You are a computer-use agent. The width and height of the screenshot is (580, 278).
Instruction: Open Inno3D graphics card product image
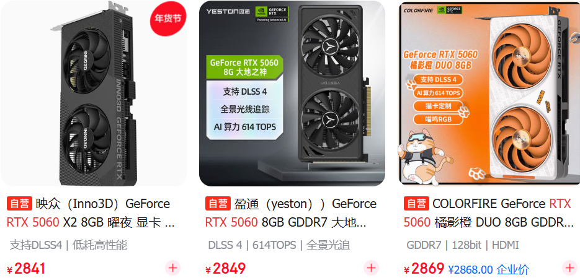[x=93, y=93]
